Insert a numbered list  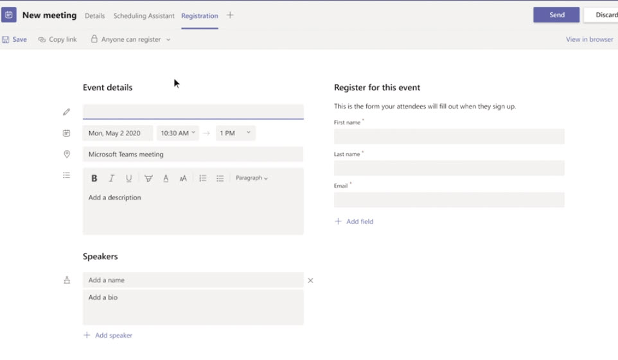202,178
